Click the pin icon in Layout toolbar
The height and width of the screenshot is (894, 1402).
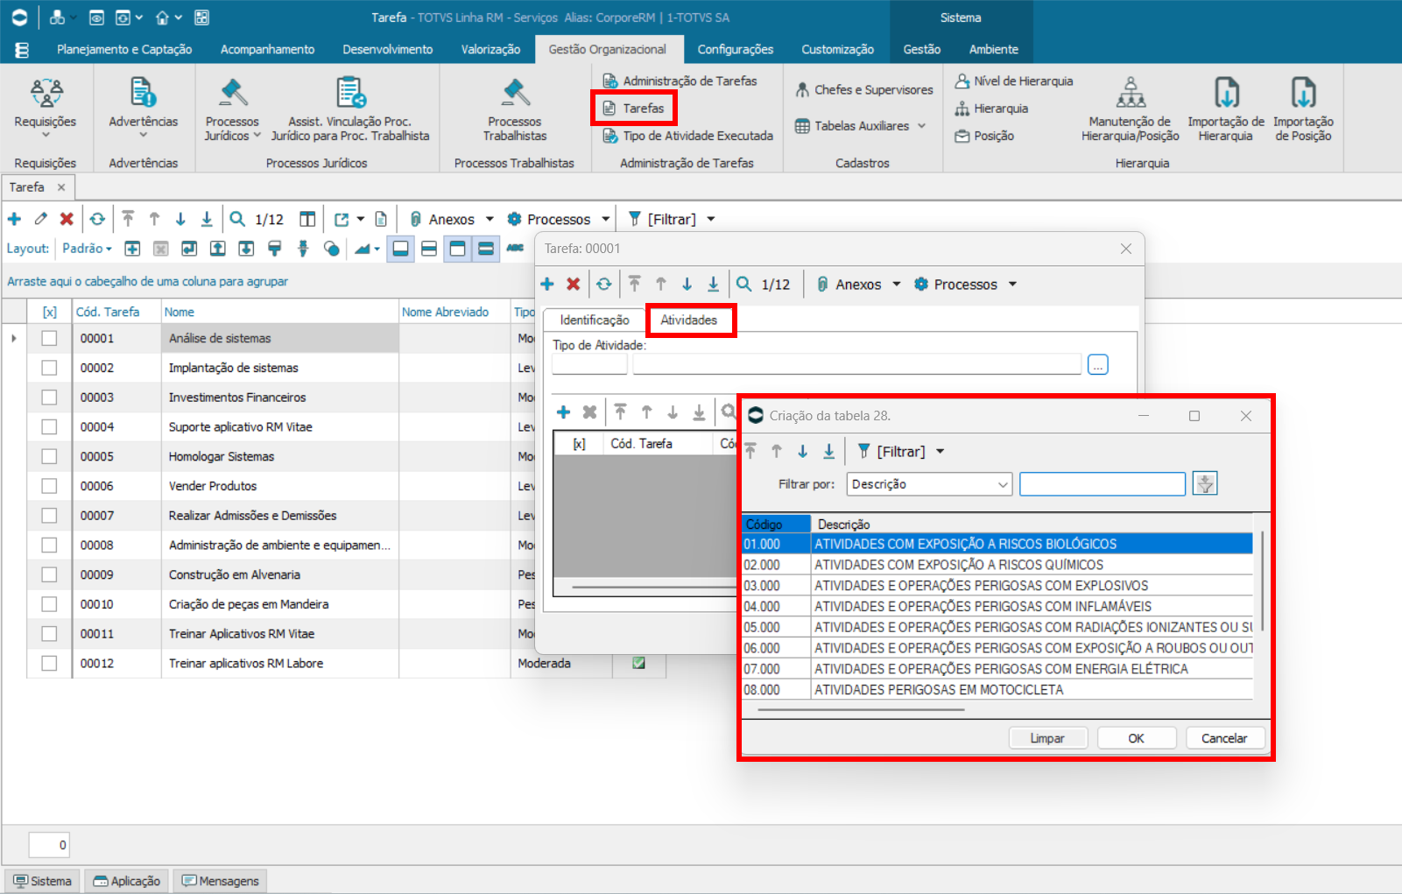coord(303,249)
